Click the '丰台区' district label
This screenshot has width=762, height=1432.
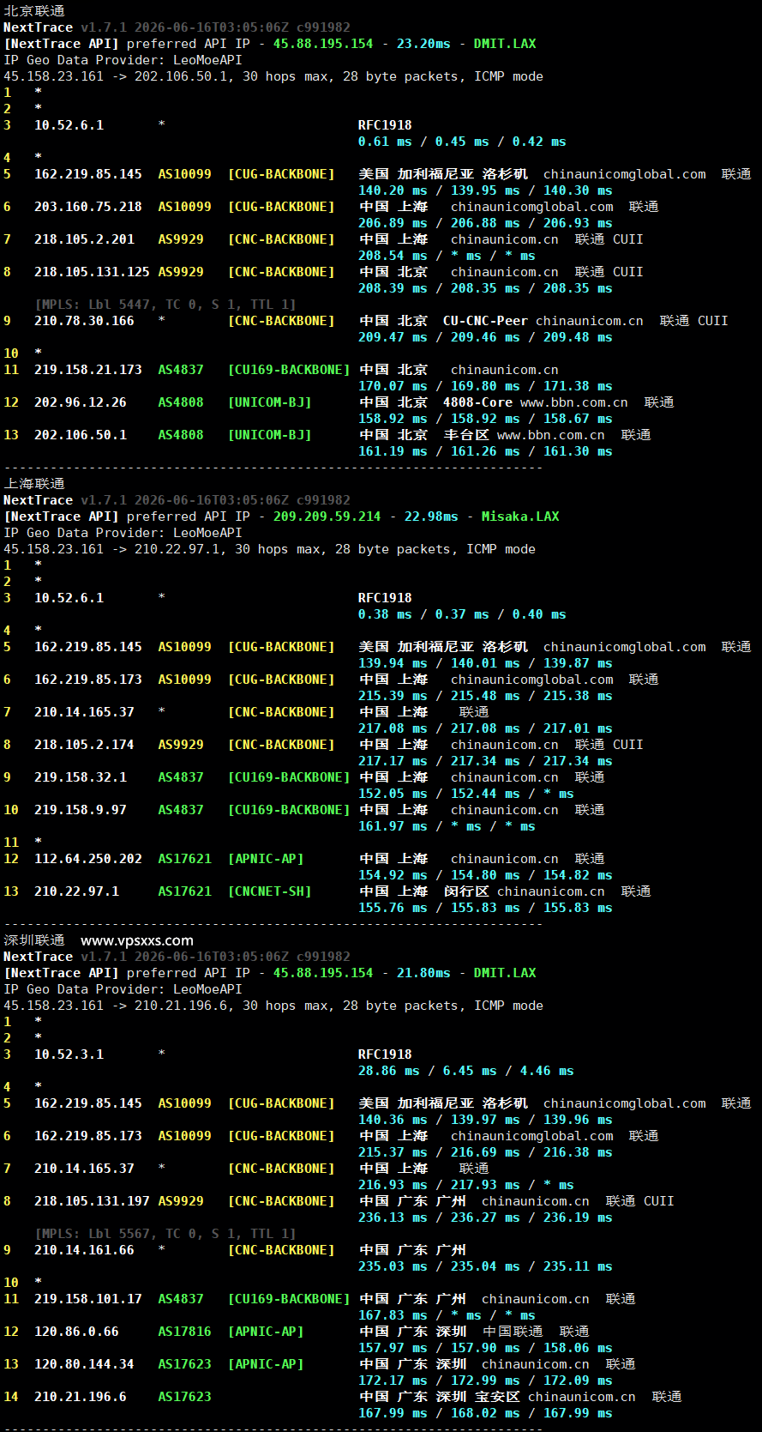tap(466, 435)
